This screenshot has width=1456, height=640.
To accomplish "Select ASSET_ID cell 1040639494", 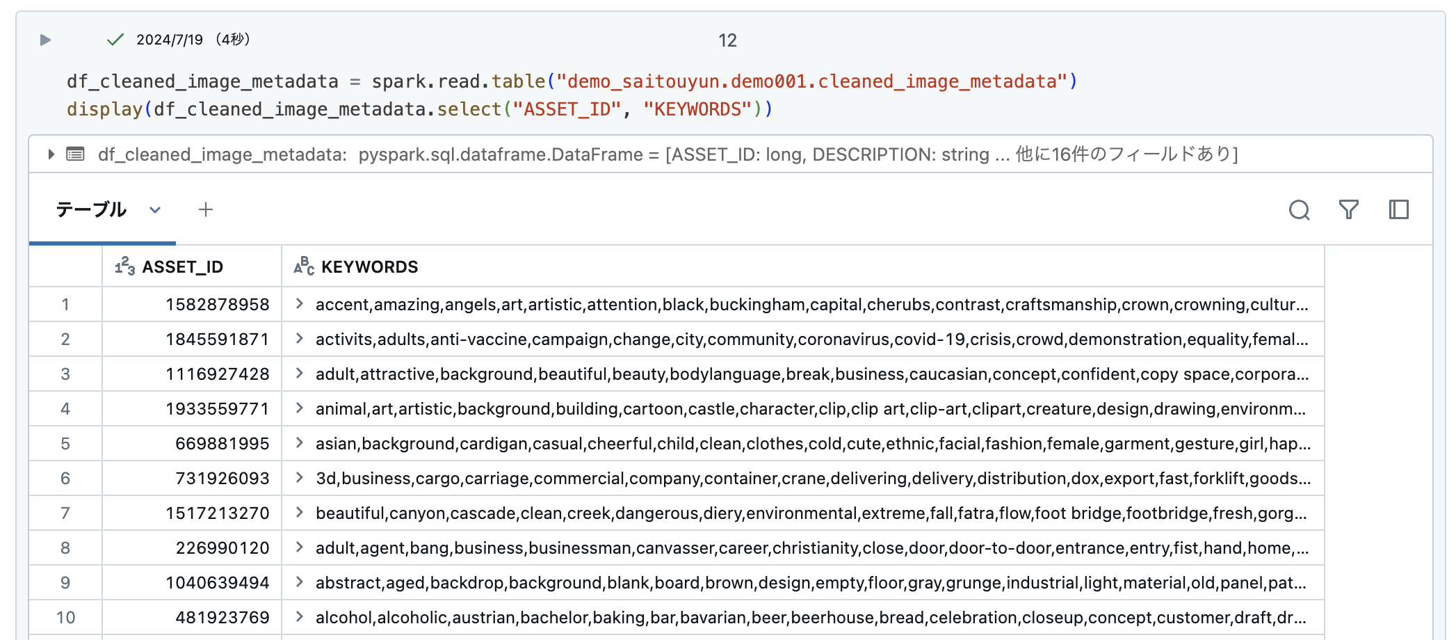I will 192,582.
